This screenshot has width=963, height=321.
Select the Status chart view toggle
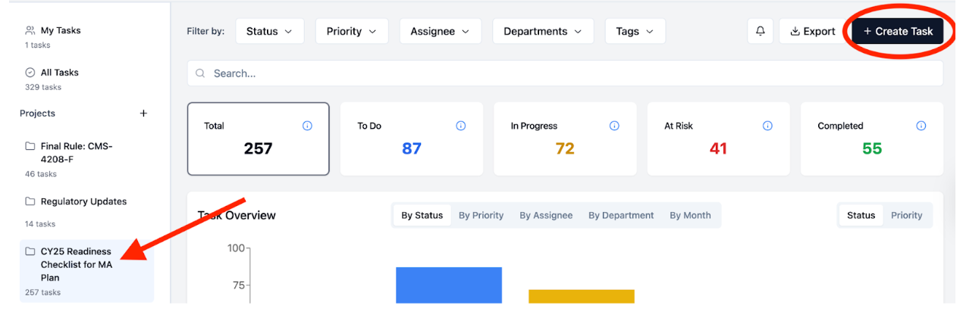pyautogui.click(x=861, y=215)
